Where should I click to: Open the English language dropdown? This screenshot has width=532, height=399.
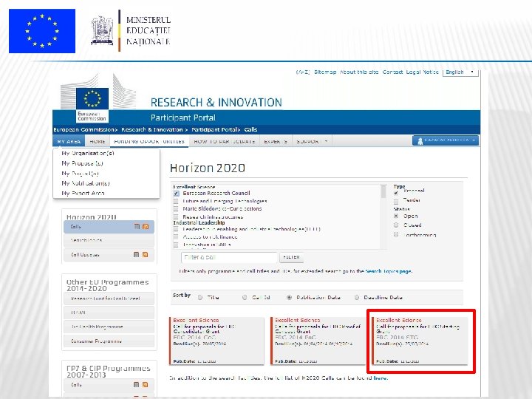click(460, 72)
